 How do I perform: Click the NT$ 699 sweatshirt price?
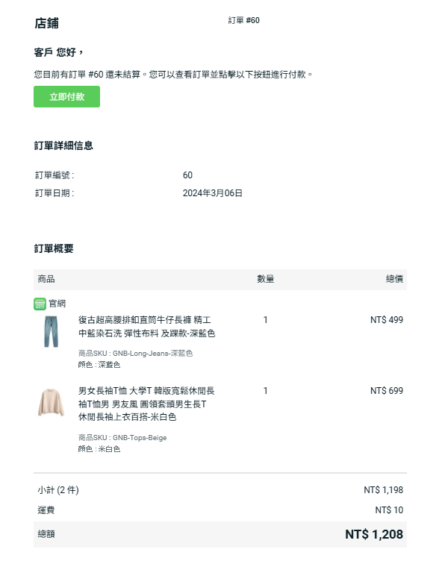(x=387, y=391)
